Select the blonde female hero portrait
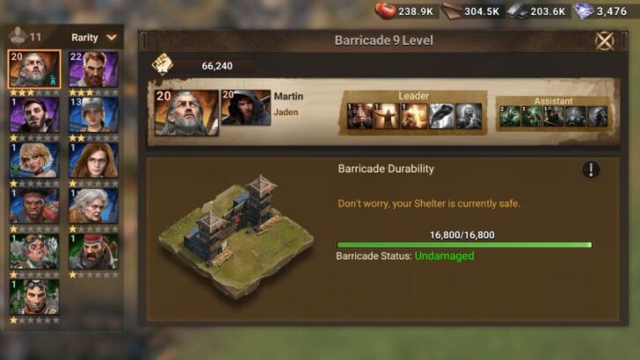Viewport: 640px width, 360px height. click(x=34, y=160)
